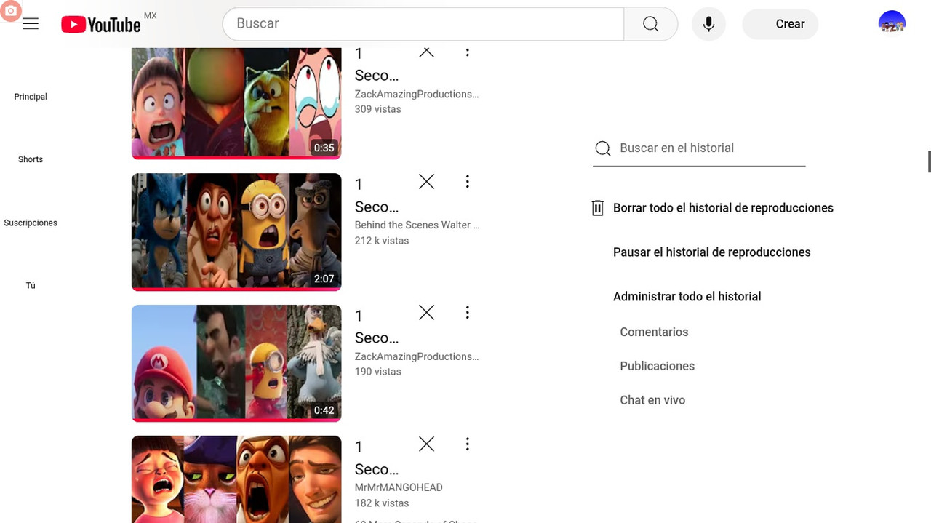Click the search magnifier button
931x523 pixels.
pyautogui.click(x=651, y=24)
